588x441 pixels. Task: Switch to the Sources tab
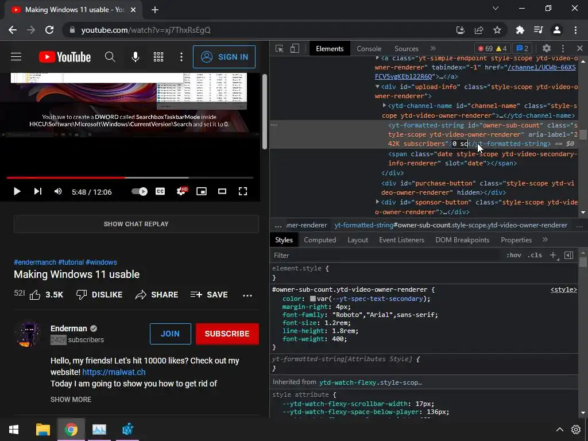(406, 49)
